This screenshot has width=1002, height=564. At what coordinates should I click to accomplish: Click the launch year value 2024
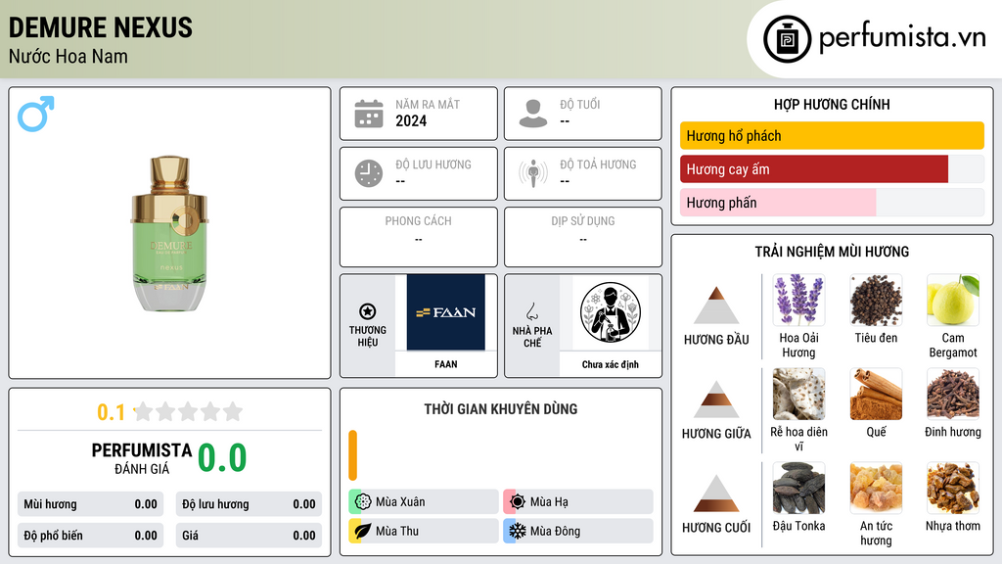point(411,120)
